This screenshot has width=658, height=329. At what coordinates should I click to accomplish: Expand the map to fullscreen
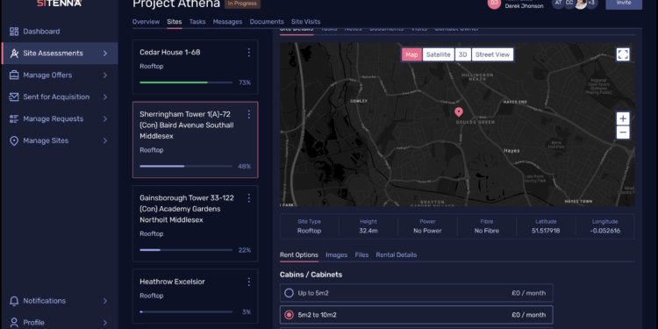(x=623, y=54)
